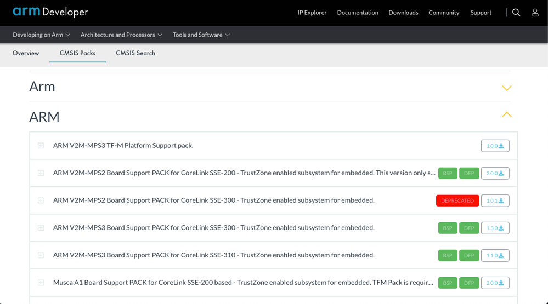Expand the Arm vendor section chevron
The image size is (548, 304).
pos(506,88)
